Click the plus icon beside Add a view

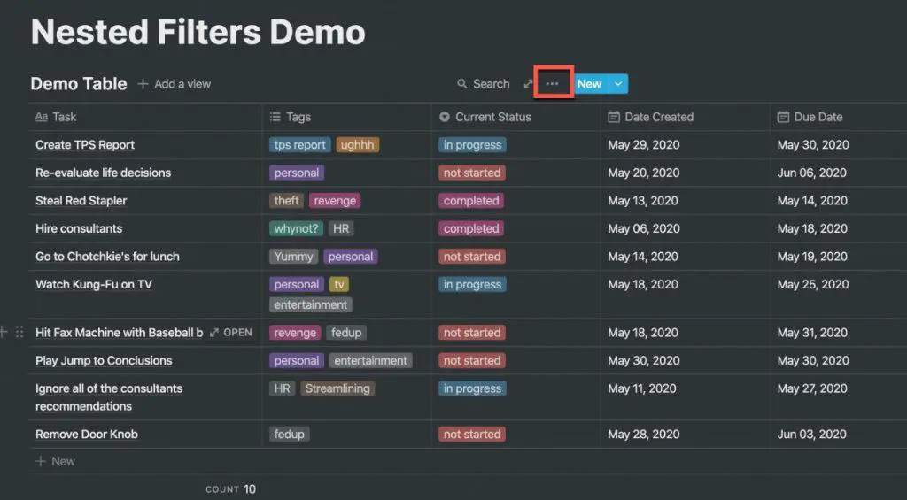pos(143,84)
